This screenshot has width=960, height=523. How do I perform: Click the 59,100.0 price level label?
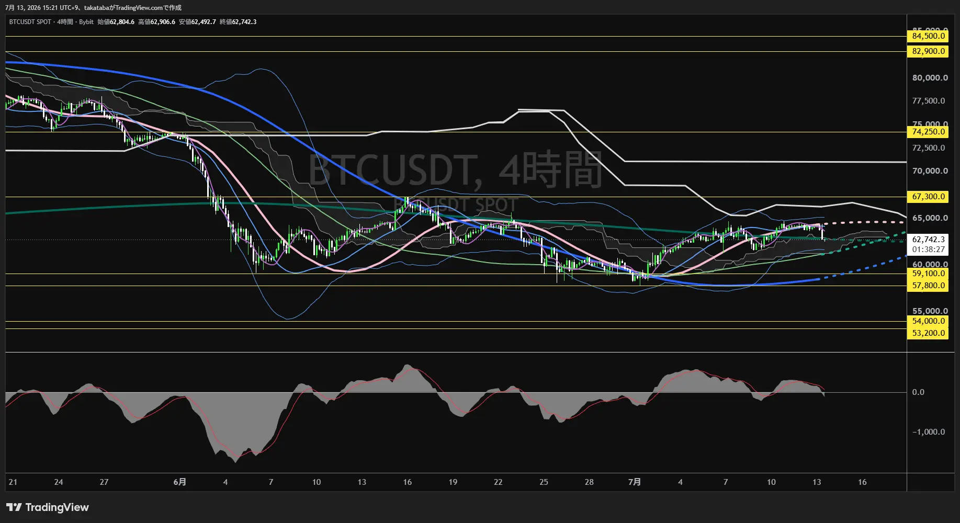click(x=928, y=274)
